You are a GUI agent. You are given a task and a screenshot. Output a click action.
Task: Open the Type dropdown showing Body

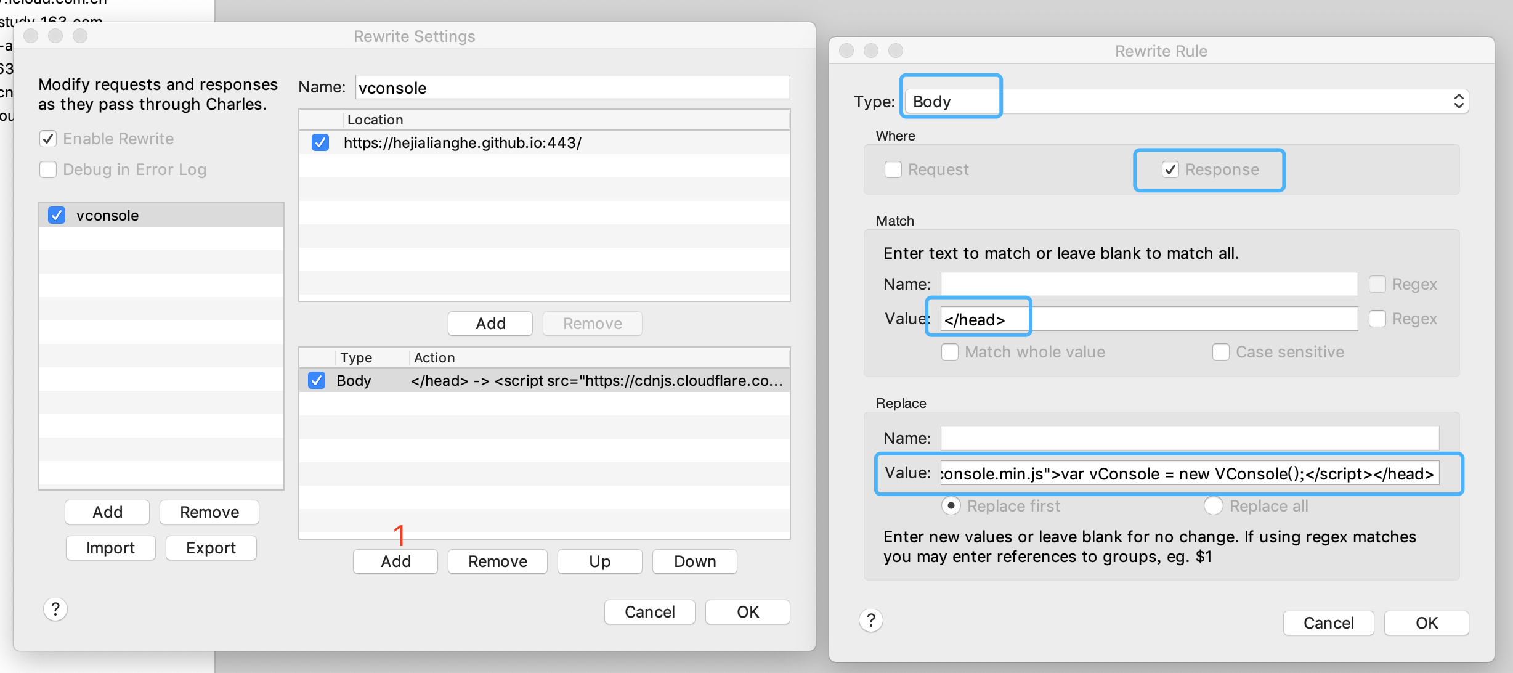(x=1186, y=102)
